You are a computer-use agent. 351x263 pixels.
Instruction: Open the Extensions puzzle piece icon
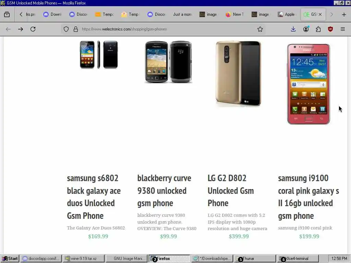pyautogui.click(x=318, y=29)
